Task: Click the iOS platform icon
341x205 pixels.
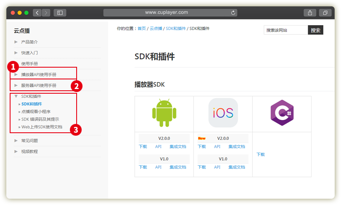Action: pyautogui.click(x=223, y=113)
